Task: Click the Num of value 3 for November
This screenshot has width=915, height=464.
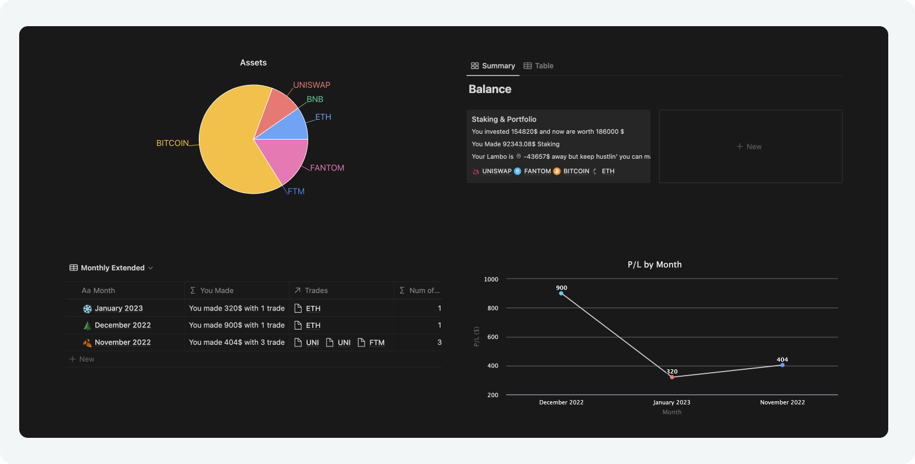Action: click(439, 342)
